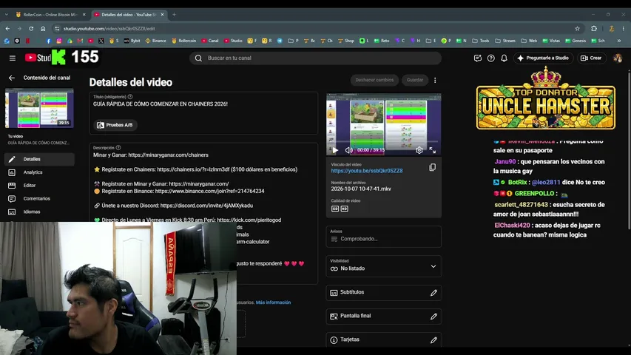
Task: Open the Stream bookmark folder
Action: (x=505, y=41)
